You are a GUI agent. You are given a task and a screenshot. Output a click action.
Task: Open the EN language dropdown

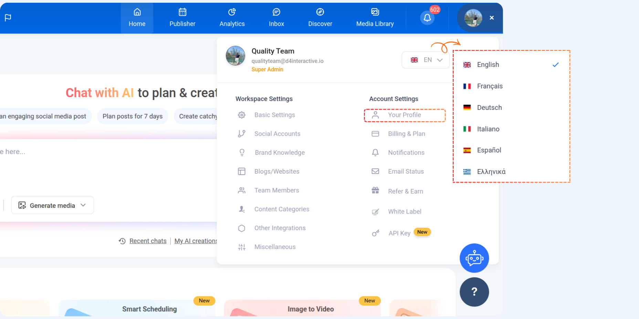point(426,60)
